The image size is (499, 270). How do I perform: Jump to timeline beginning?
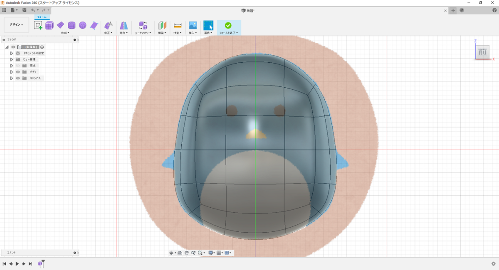coord(4,264)
